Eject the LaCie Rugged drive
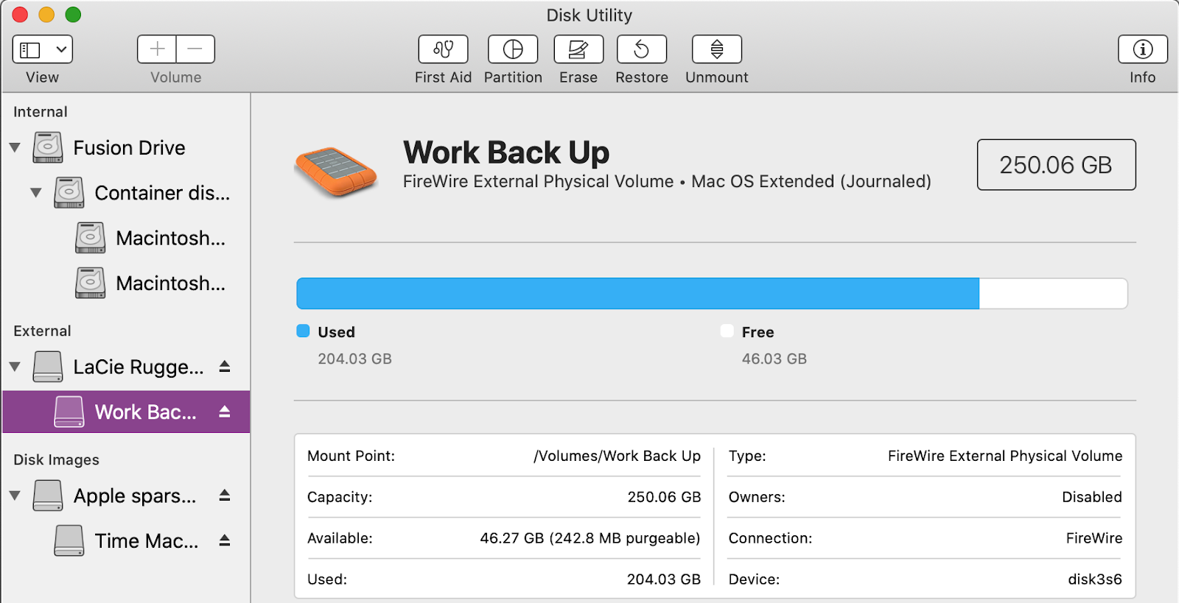1179x603 pixels. coord(225,367)
